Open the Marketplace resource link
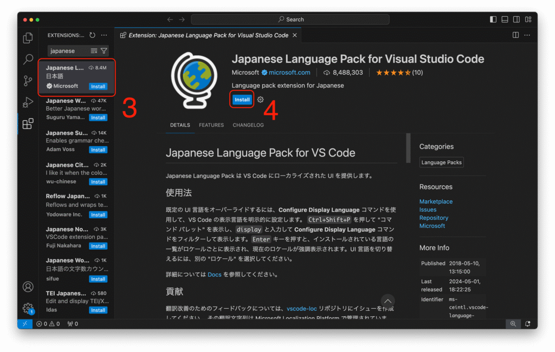This screenshot has height=352, width=555. 436,201
